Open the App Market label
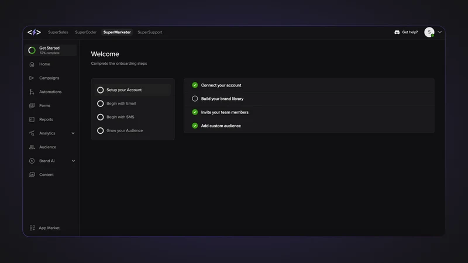The image size is (468, 263). click(x=49, y=228)
